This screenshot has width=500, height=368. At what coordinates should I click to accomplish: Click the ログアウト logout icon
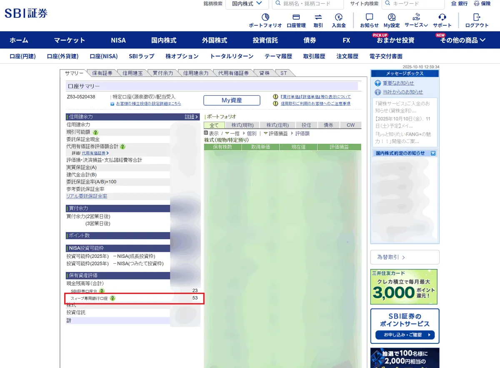coord(477,17)
